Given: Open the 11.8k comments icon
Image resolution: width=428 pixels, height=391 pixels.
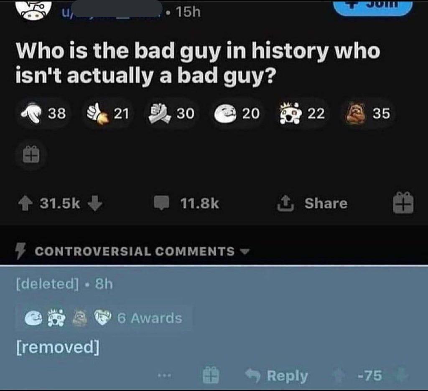Looking at the screenshot, I should point(161,203).
